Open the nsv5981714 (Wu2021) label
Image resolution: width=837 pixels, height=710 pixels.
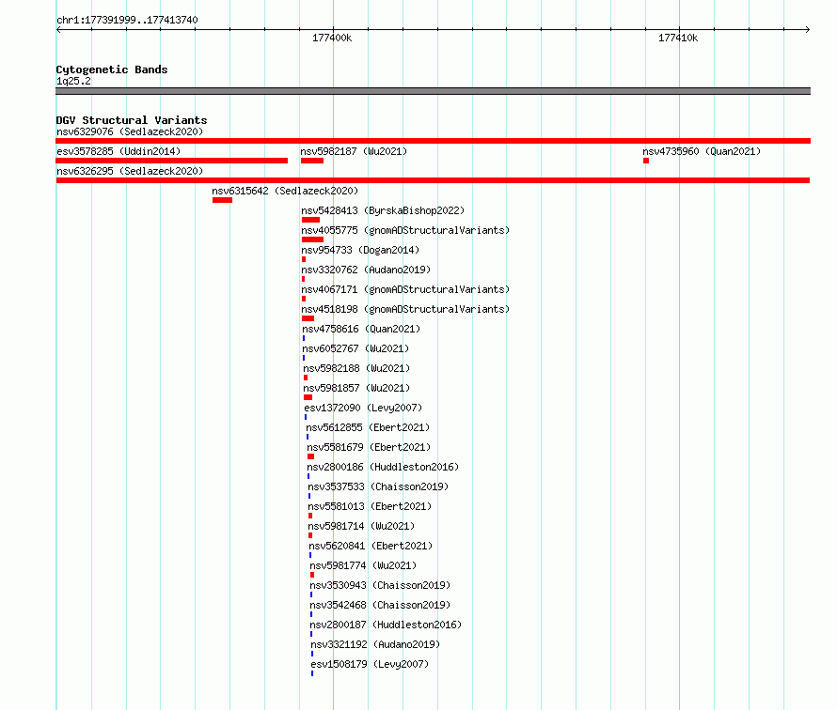361,526
